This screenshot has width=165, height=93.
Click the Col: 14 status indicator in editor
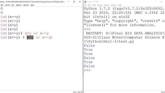(80, 92)
